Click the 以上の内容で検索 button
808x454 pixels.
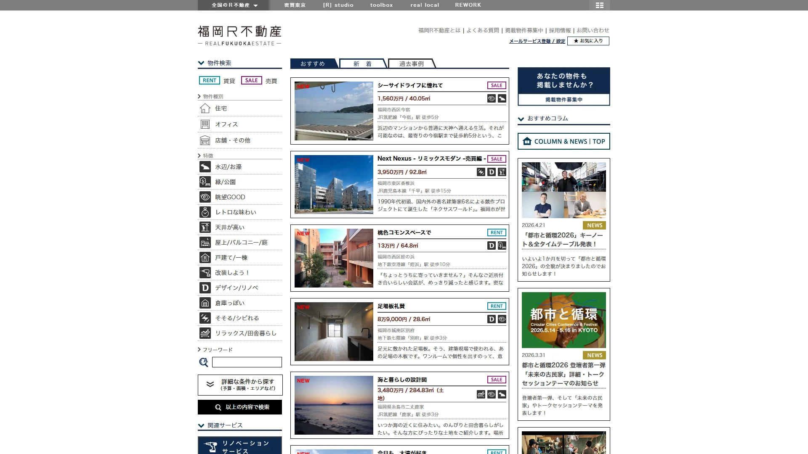(x=240, y=407)
